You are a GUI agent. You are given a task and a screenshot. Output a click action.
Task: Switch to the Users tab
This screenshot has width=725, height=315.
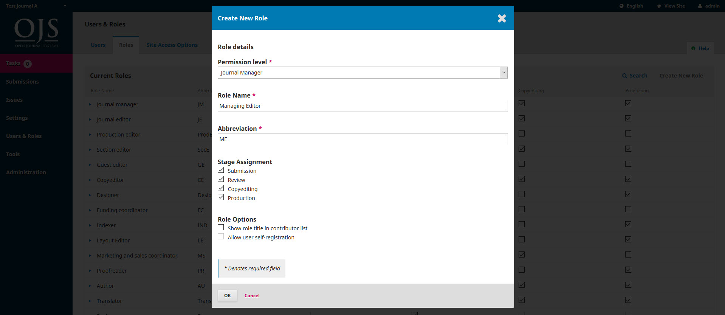pyautogui.click(x=98, y=45)
